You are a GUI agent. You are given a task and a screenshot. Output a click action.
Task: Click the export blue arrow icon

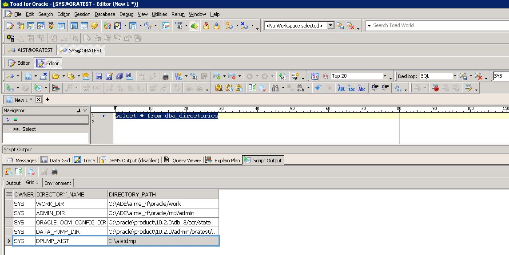click(216, 26)
